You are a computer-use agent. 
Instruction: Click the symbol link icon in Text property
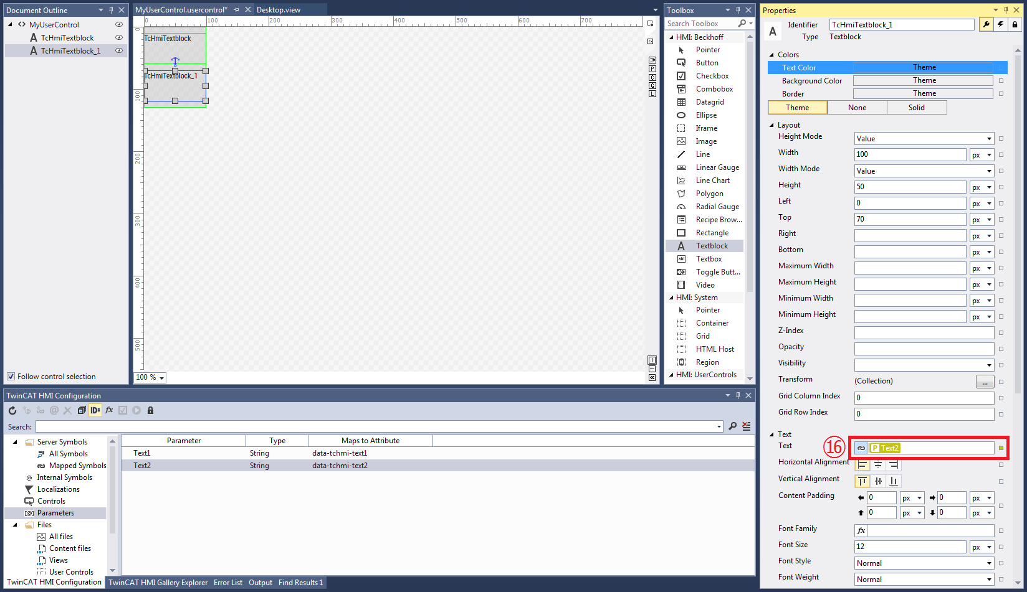tap(861, 448)
